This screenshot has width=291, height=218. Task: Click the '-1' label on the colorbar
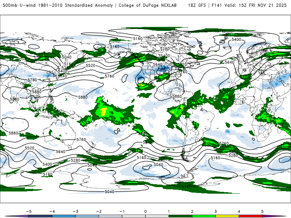pos(122,211)
